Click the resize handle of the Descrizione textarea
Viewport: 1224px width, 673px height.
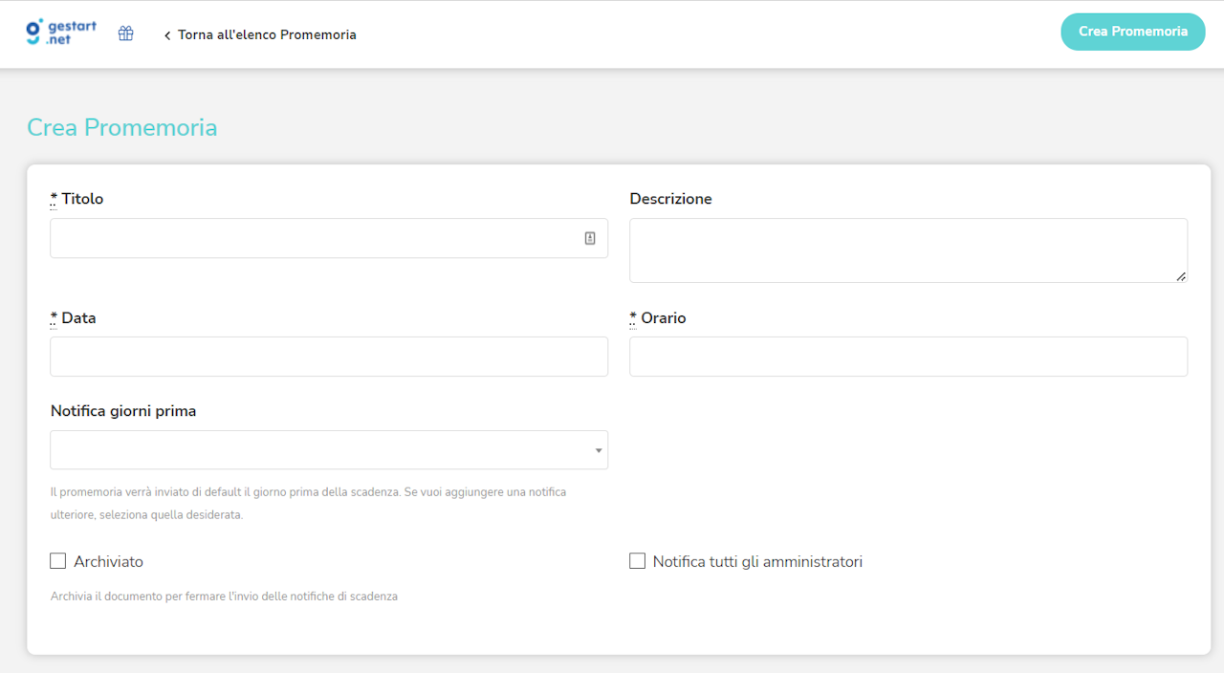point(1181,279)
